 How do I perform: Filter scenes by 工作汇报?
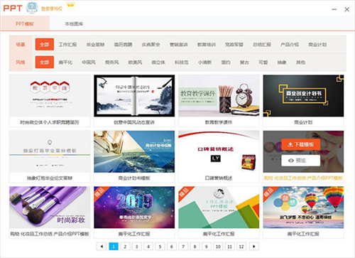click(67, 45)
